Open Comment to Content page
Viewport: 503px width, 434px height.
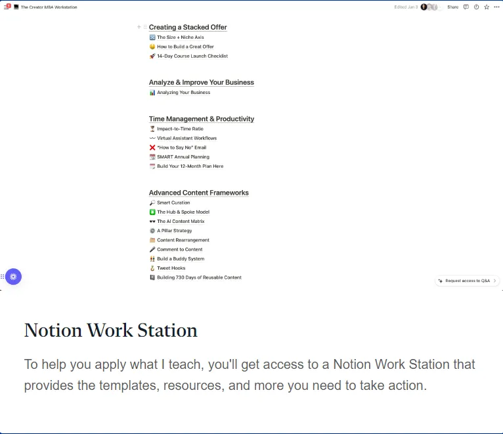[x=180, y=249]
